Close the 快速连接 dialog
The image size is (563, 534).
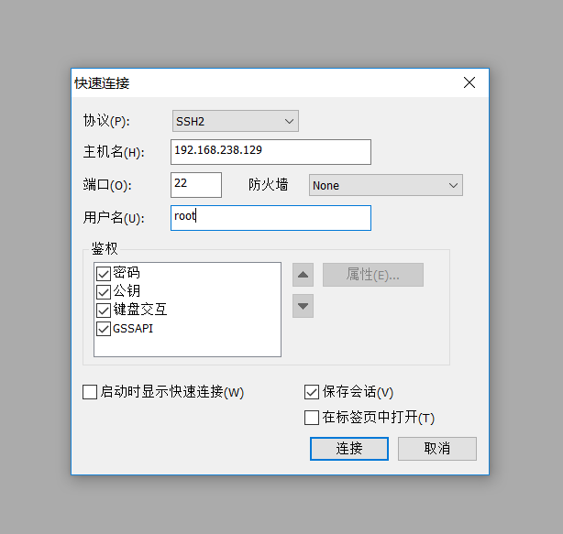(469, 82)
